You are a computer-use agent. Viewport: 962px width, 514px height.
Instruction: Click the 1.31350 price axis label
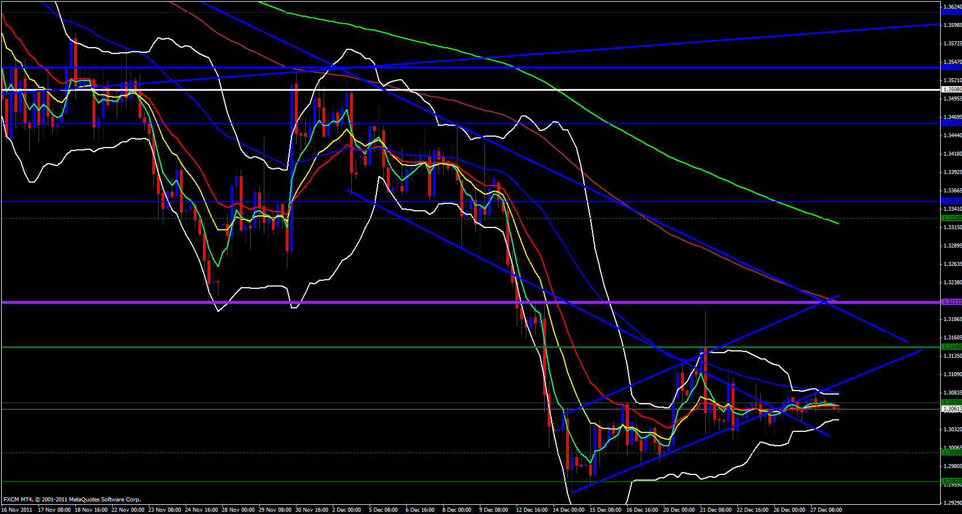point(952,356)
